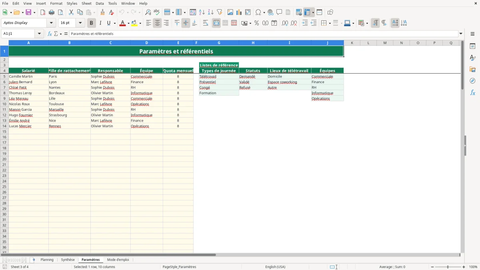Image resolution: width=480 pixels, height=270 pixels.
Task: Expand the Background Color dropdown arrow
Action: point(140,23)
